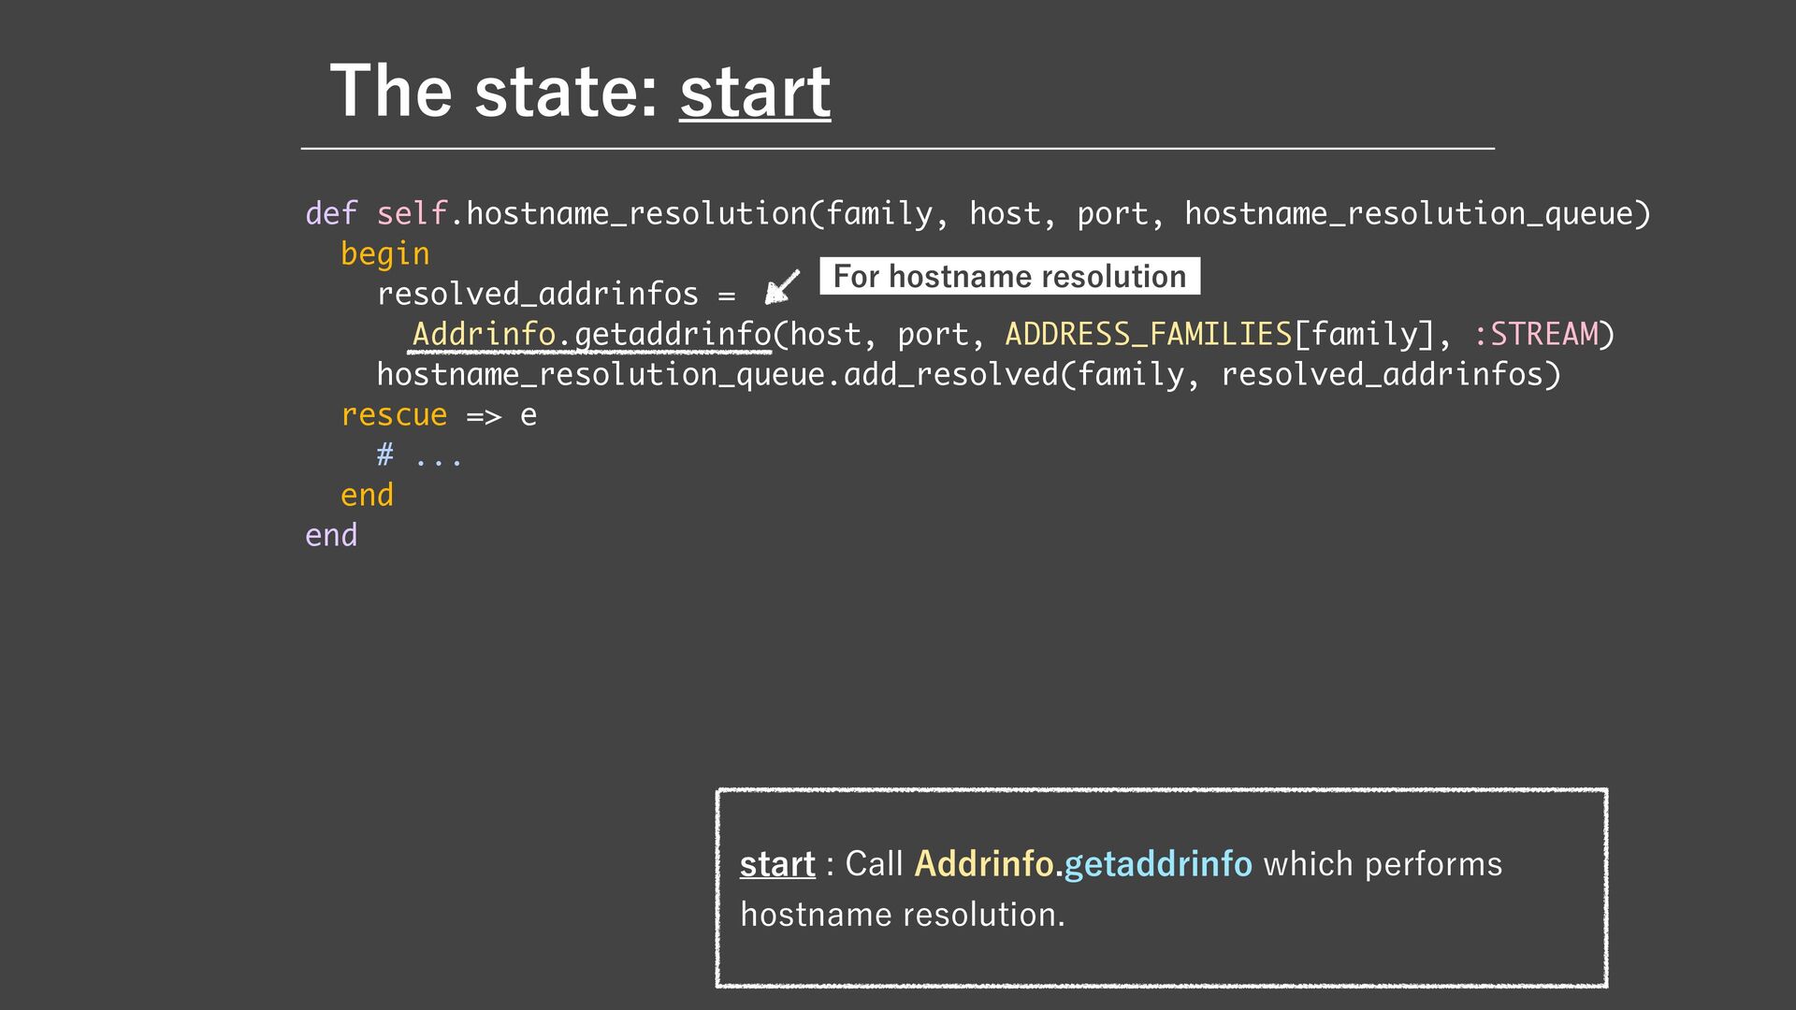Viewport: 1796px width, 1010px height.
Task: Click the blue "# ..." comment line
Action: [x=419, y=456]
